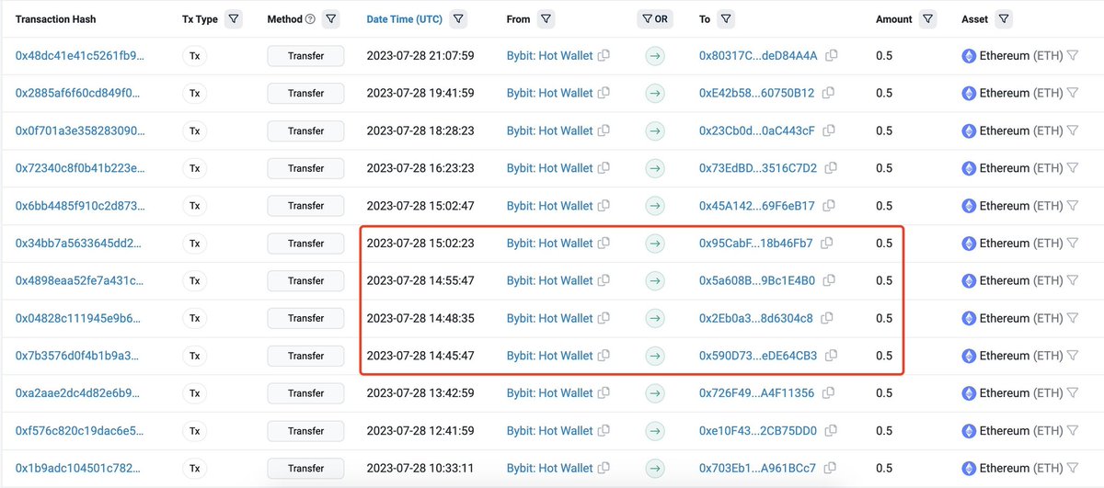Select timestamp 2023-07-28 13:42:59

[420, 393]
